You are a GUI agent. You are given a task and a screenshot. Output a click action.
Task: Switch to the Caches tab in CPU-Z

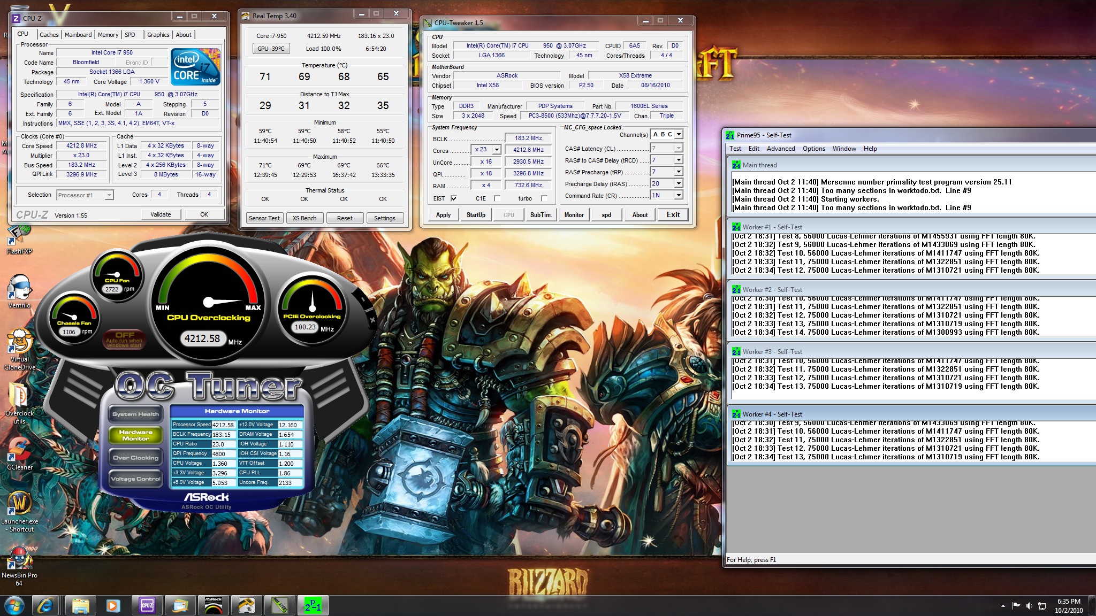49,35
